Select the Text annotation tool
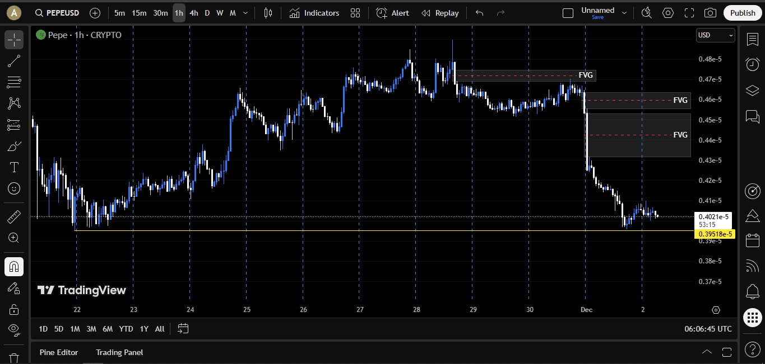 coord(14,168)
